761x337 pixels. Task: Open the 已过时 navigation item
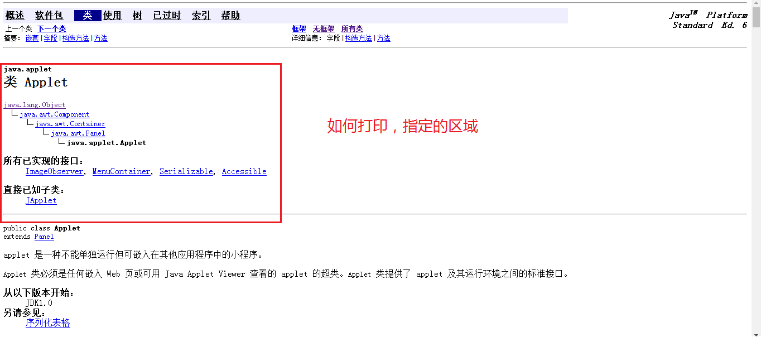(167, 16)
